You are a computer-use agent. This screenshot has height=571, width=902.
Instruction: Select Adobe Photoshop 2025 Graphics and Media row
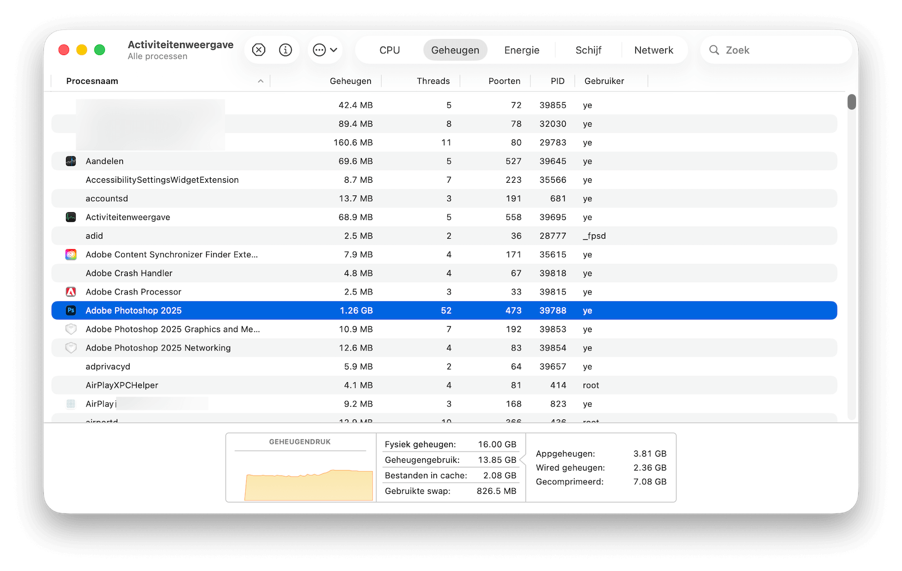tap(444, 329)
